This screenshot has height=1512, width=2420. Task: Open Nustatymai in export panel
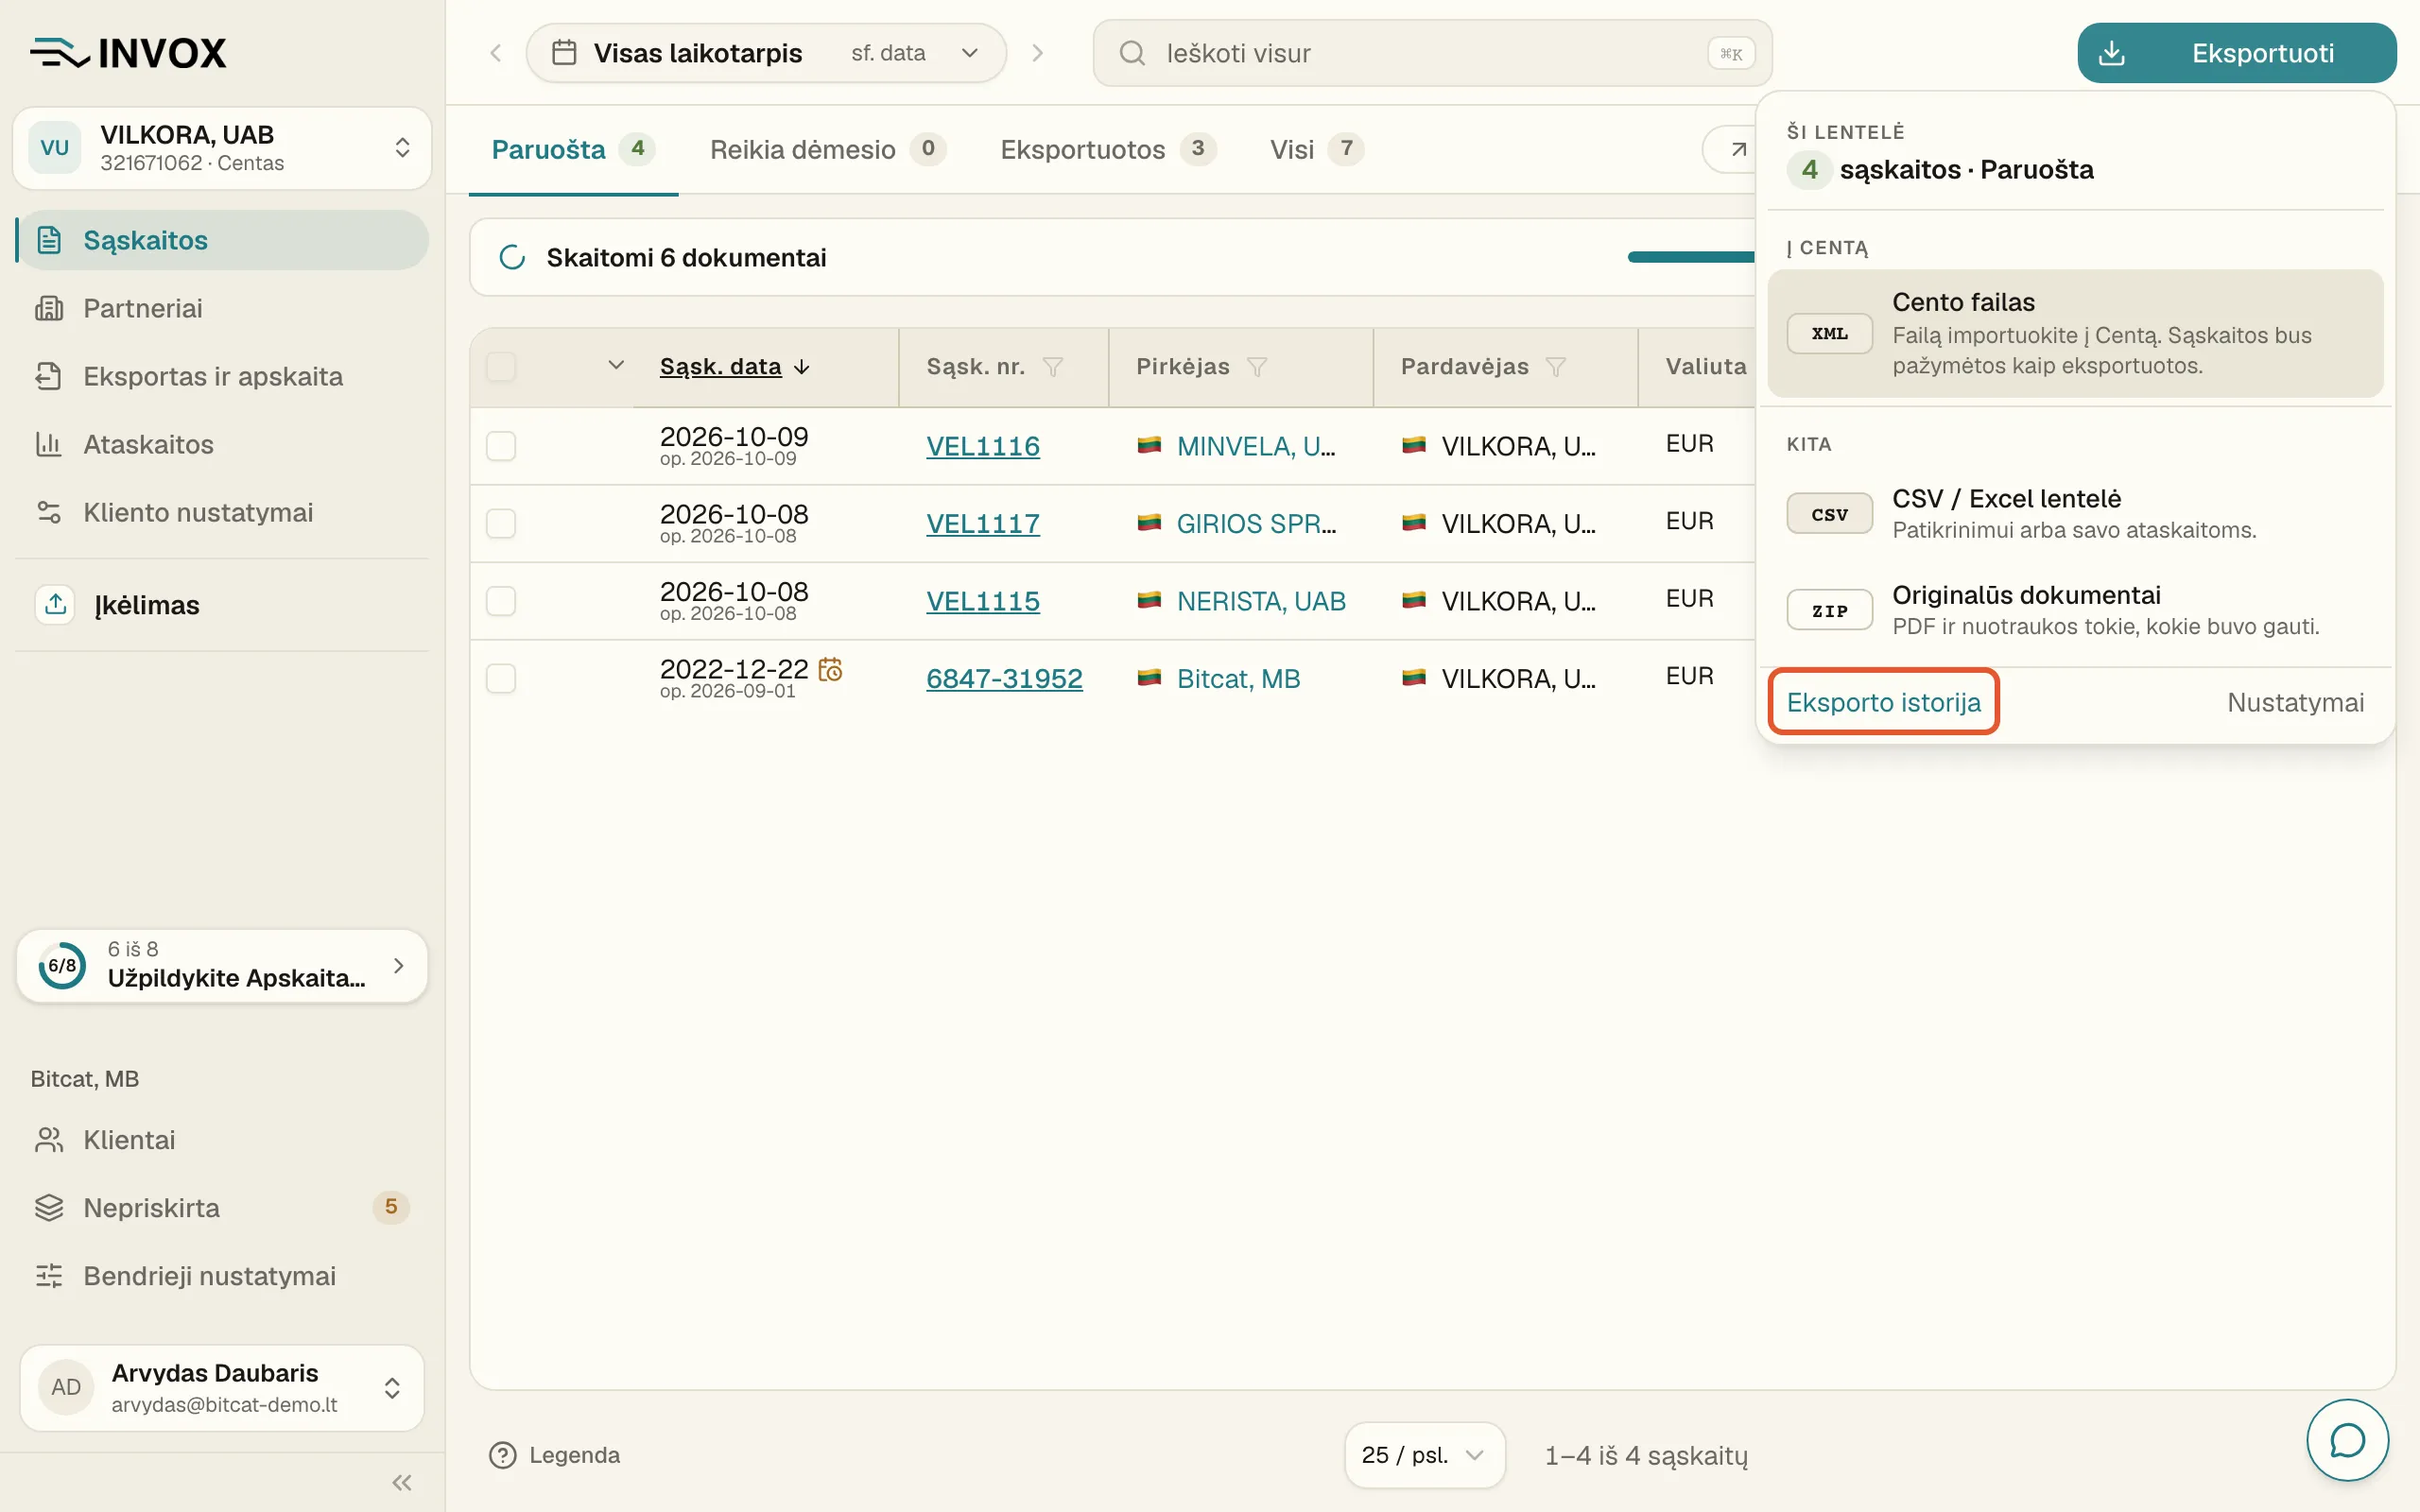coord(2295,702)
